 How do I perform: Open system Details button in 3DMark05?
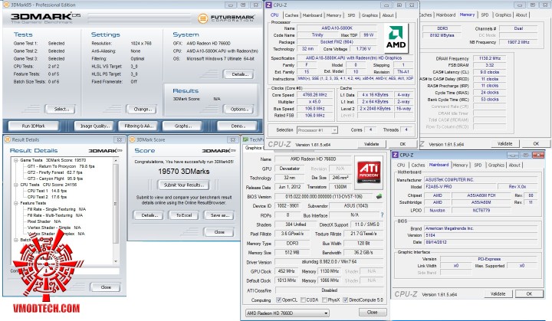click(x=240, y=74)
